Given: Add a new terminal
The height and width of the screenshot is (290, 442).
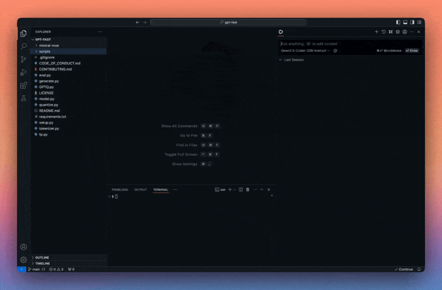Looking at the screenshot, I should coord(230,189).
